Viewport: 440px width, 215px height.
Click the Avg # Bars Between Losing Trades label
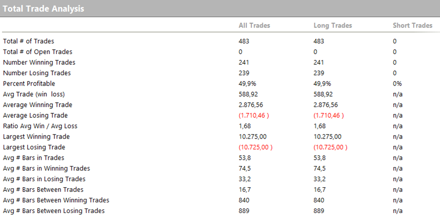click(x=54, y=211)
